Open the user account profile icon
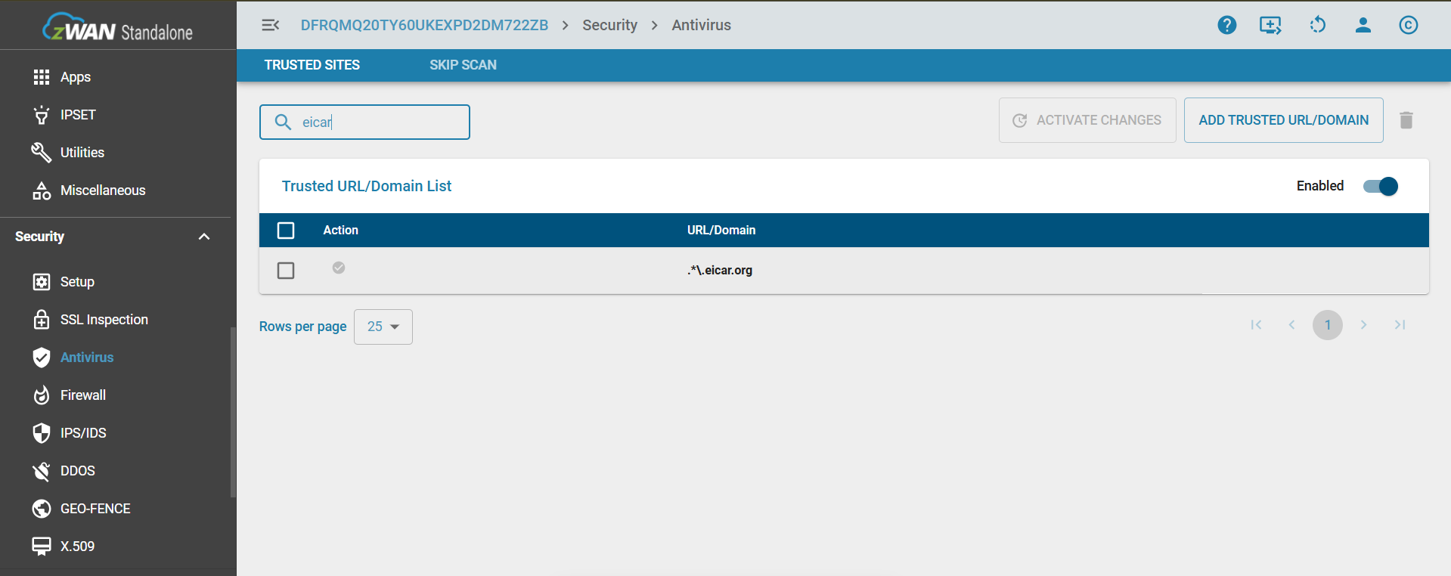This screenshot has height=576, width=1451. [1363, 25]
